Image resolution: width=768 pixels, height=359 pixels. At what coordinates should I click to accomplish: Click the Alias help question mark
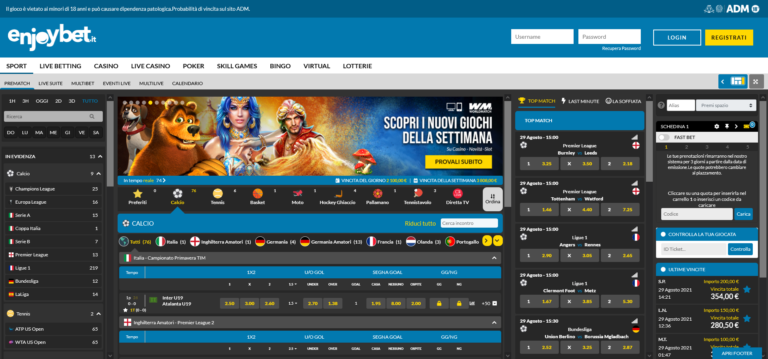(661, 105)
